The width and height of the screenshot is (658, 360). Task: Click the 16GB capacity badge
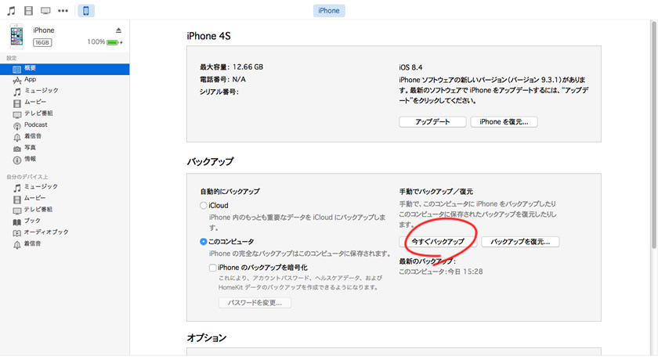pos(42,42)
